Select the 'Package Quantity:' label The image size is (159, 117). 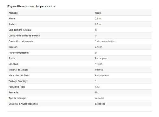click(18, 81)
